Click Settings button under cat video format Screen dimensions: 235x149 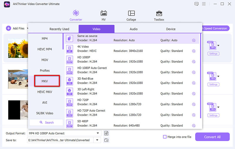(213, 115)
